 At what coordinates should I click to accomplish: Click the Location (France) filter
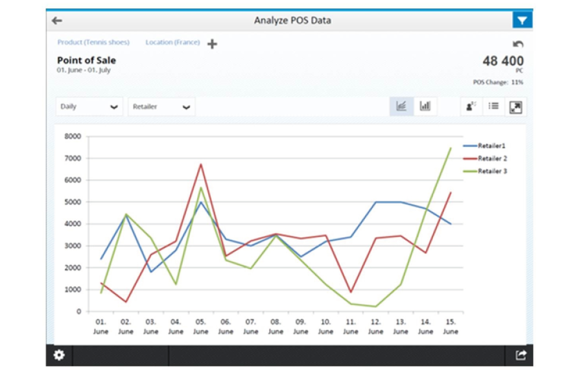pyautogui.click(x=172, y=42)
